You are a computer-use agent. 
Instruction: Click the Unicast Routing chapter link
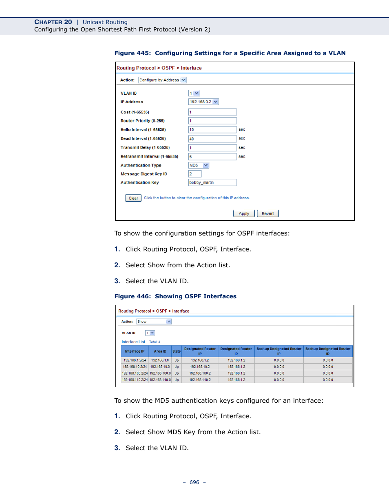105,22
